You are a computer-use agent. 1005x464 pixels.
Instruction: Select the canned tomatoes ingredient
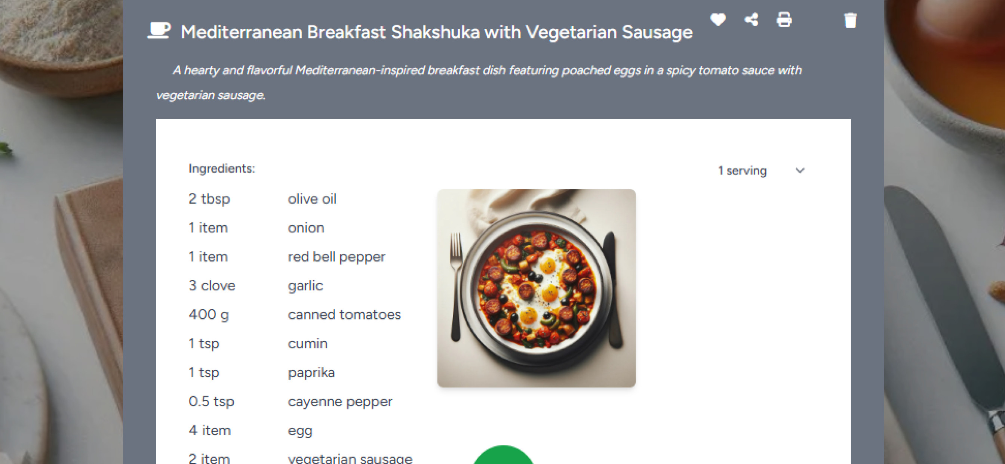(344, 315)
